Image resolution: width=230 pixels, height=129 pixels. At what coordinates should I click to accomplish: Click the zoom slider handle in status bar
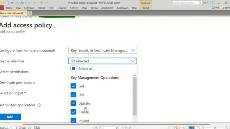point(216,128)
